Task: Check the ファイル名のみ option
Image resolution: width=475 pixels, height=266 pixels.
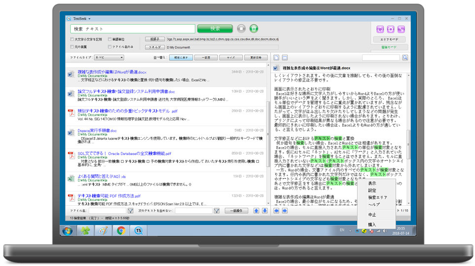Action: coord(110,47)
